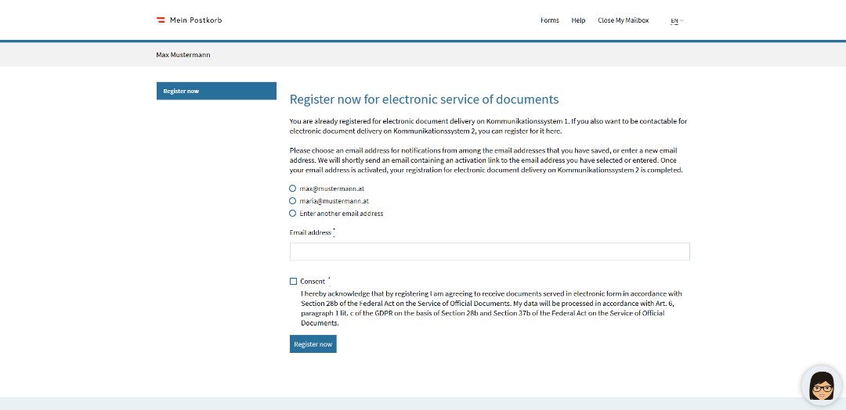
Task: Click the 'I hereby acknowledge' consent paragraph
Action: pyautogui.click(x=491, y=309)
